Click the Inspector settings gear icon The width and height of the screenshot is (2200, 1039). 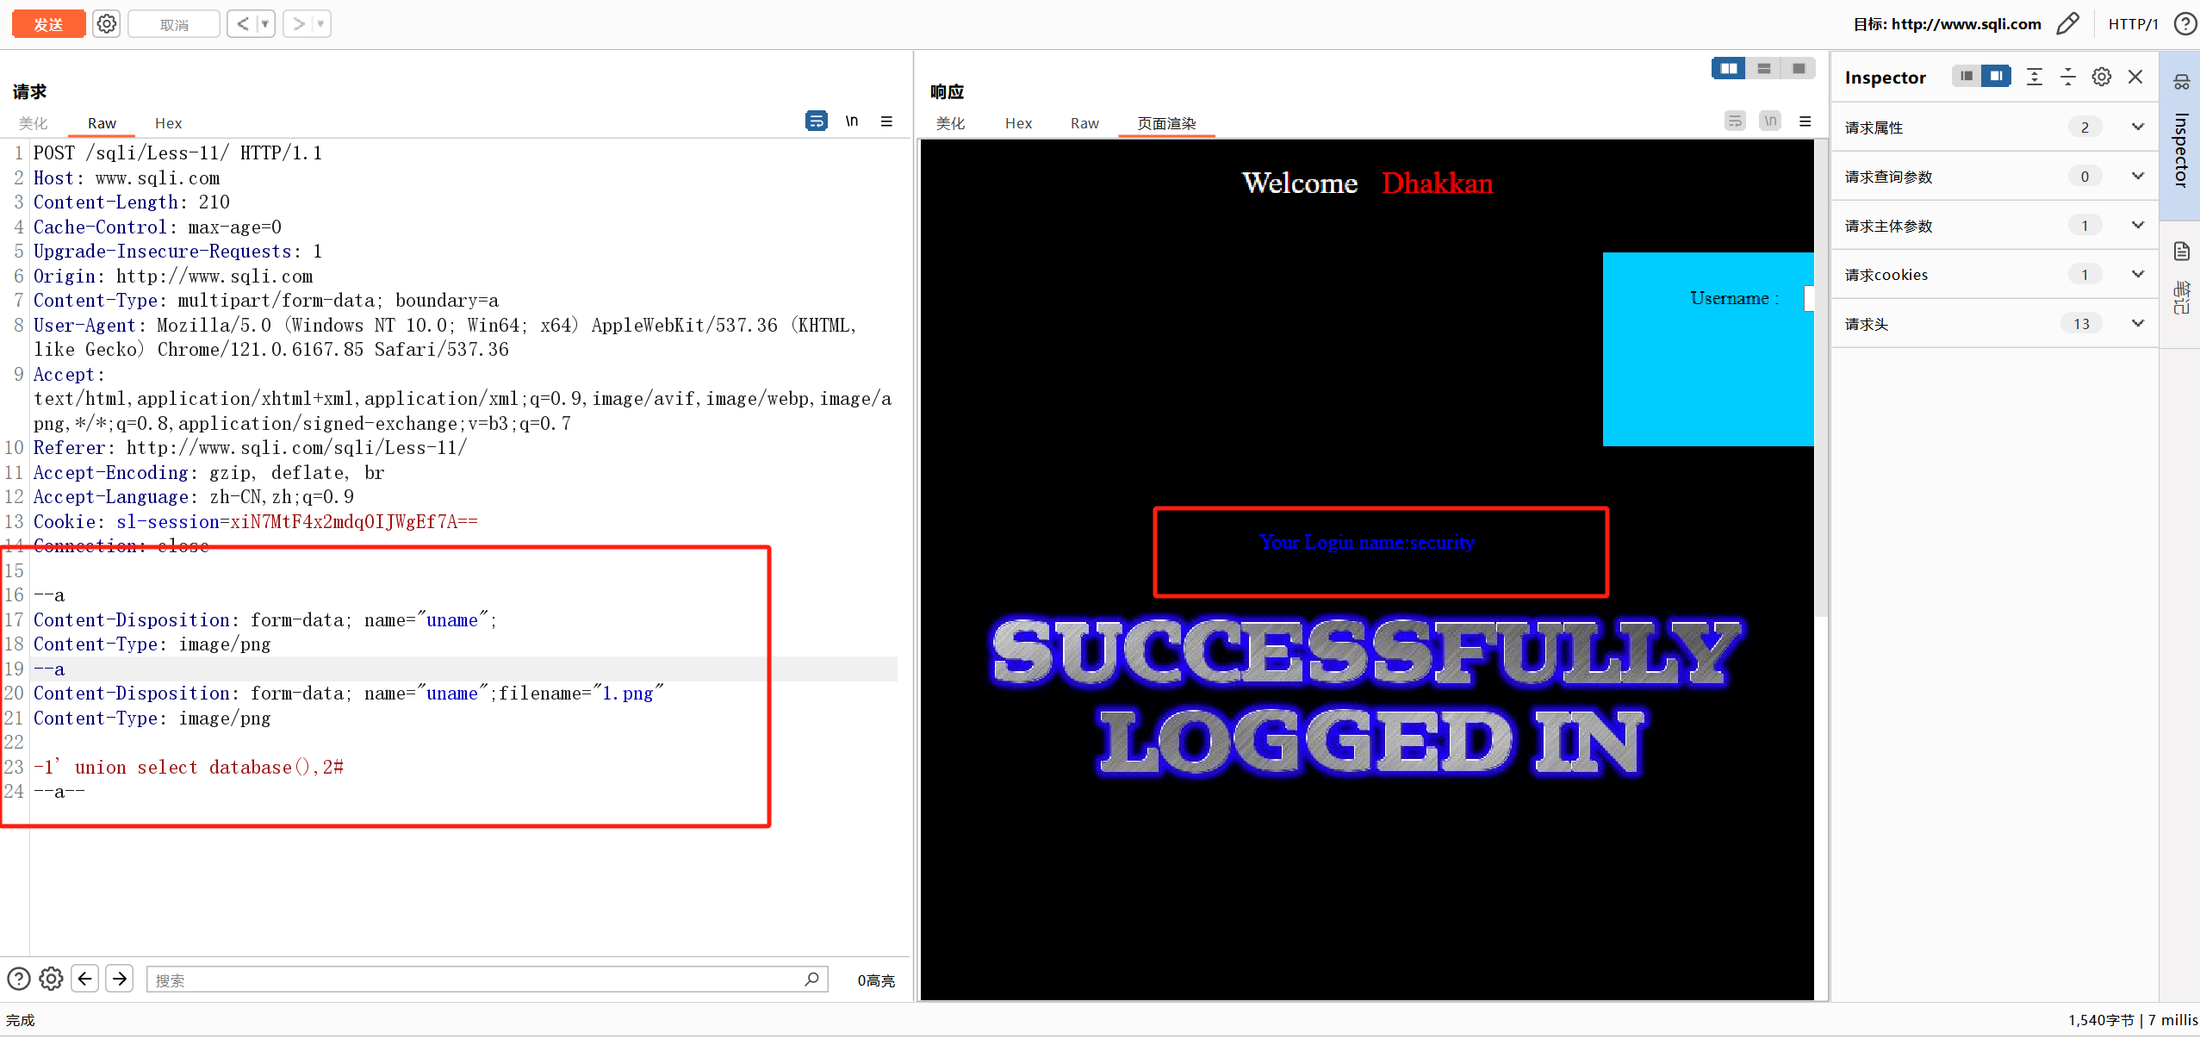2101,78
